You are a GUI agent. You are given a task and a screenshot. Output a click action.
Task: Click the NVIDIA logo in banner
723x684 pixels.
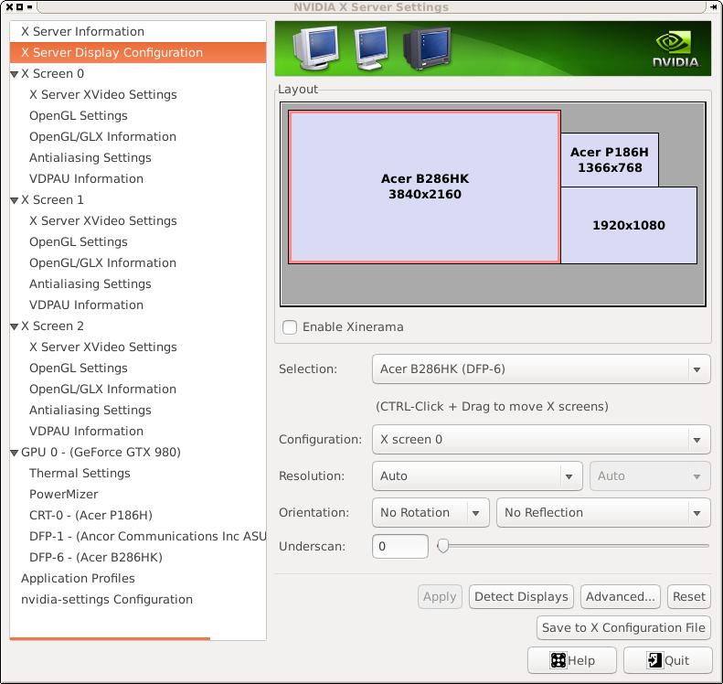675,48
